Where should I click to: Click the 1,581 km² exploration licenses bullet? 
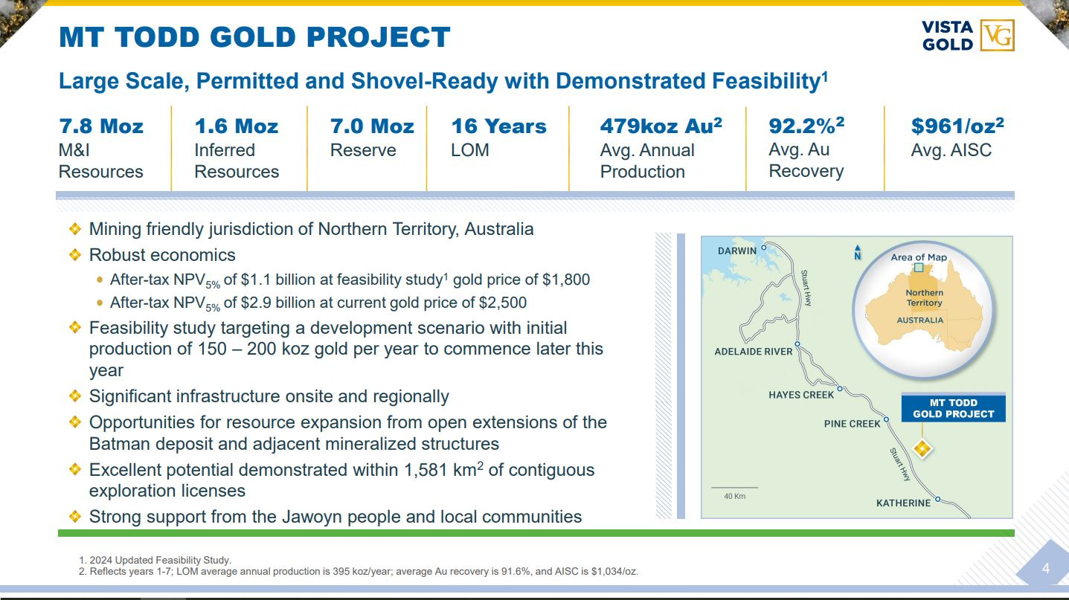tap(342, 480)
